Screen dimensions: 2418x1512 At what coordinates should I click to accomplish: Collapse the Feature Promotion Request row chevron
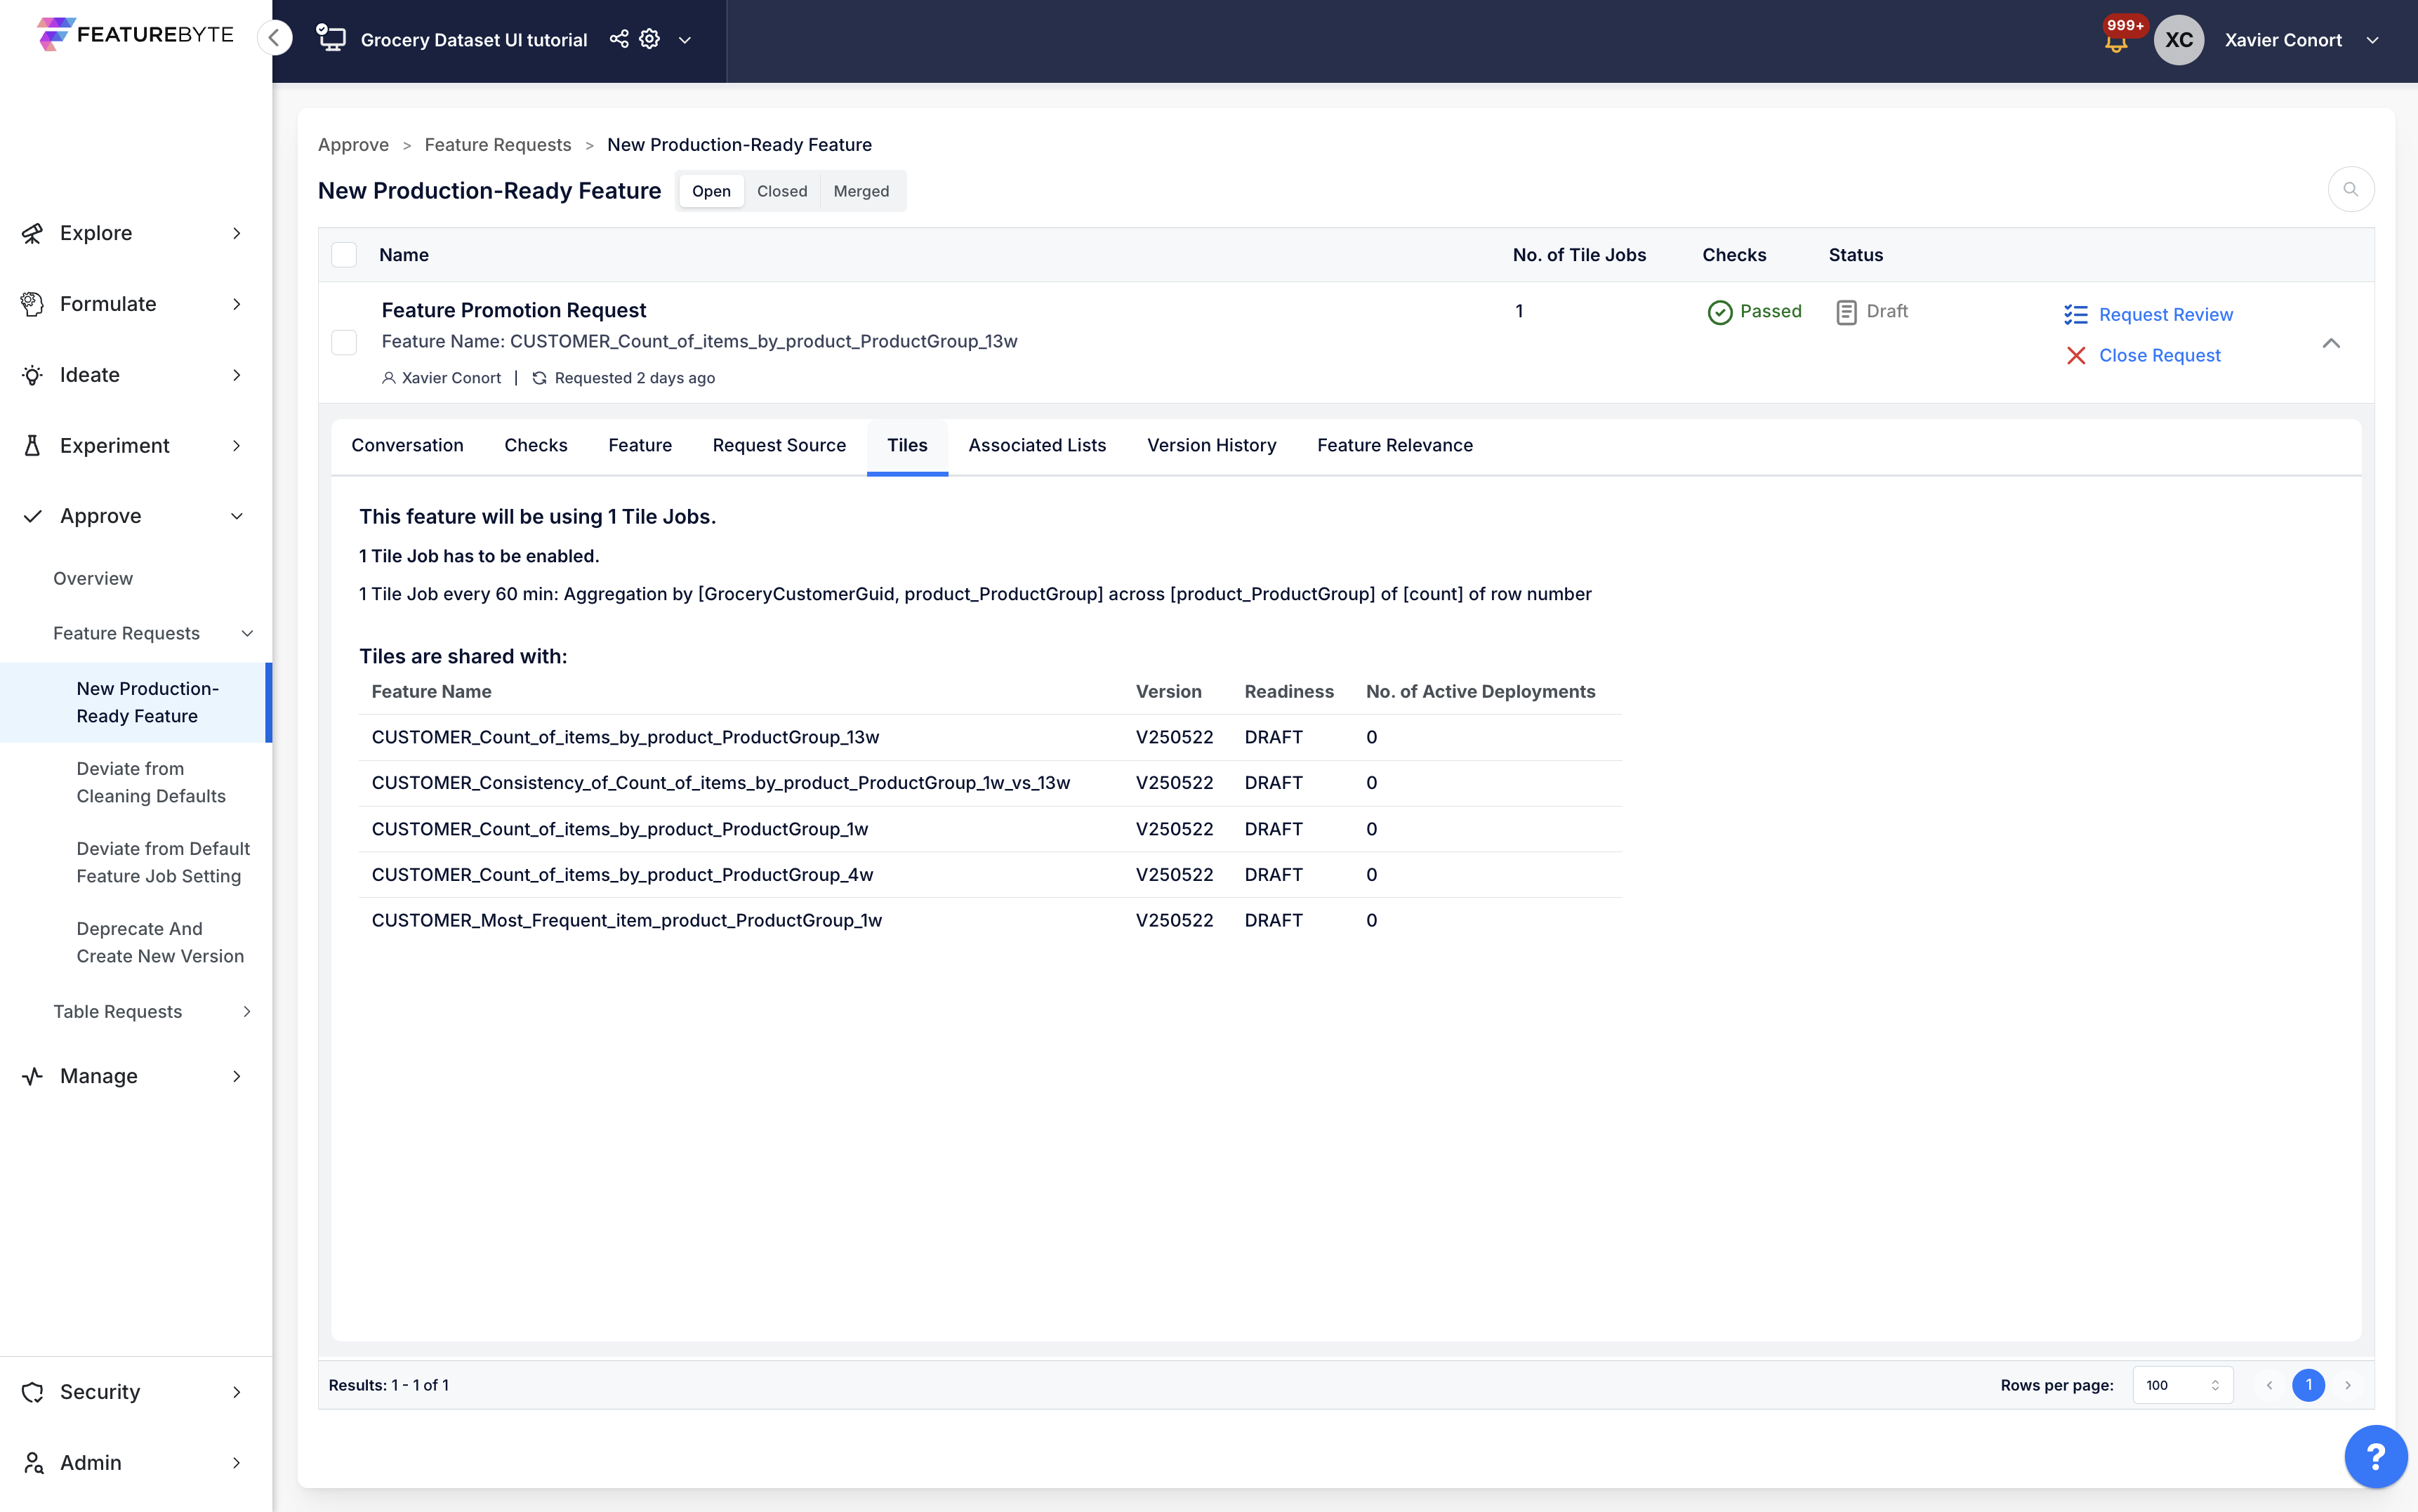(x=2331, y=343)
